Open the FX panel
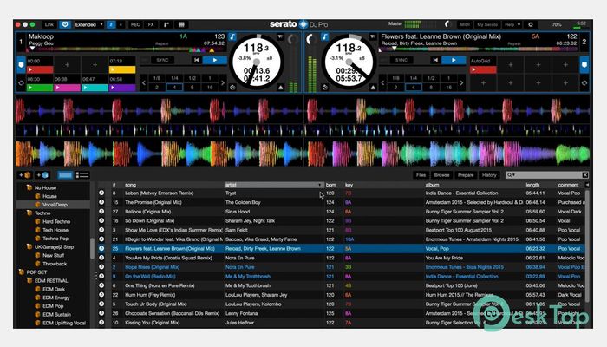The height and width of the screenshot is (347, 607). 151,24
